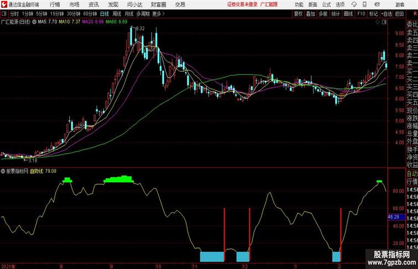Viewport: 418px width, 269px height.
Task: Click the 2021年 date axis label
Action: tap(8, 266)
